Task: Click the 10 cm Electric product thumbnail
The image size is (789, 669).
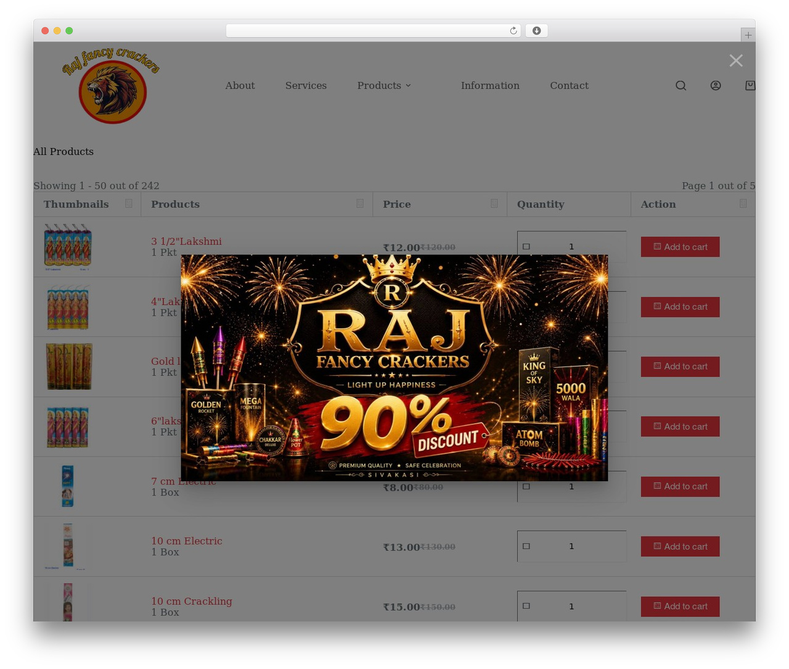Action: click(x=68, y=546)
